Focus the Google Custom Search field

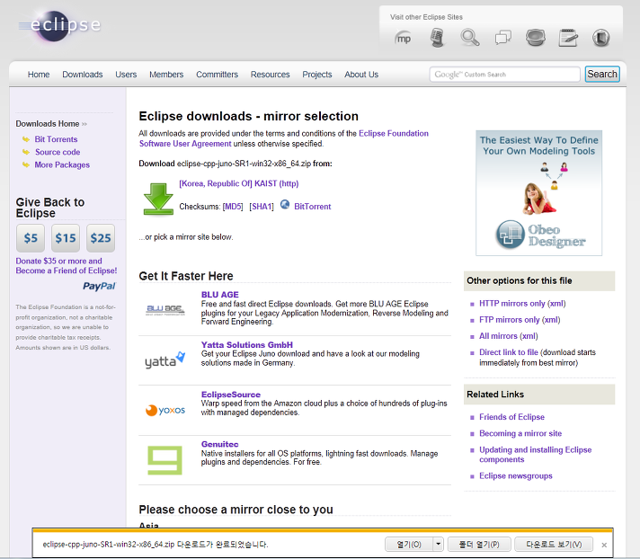504,75
